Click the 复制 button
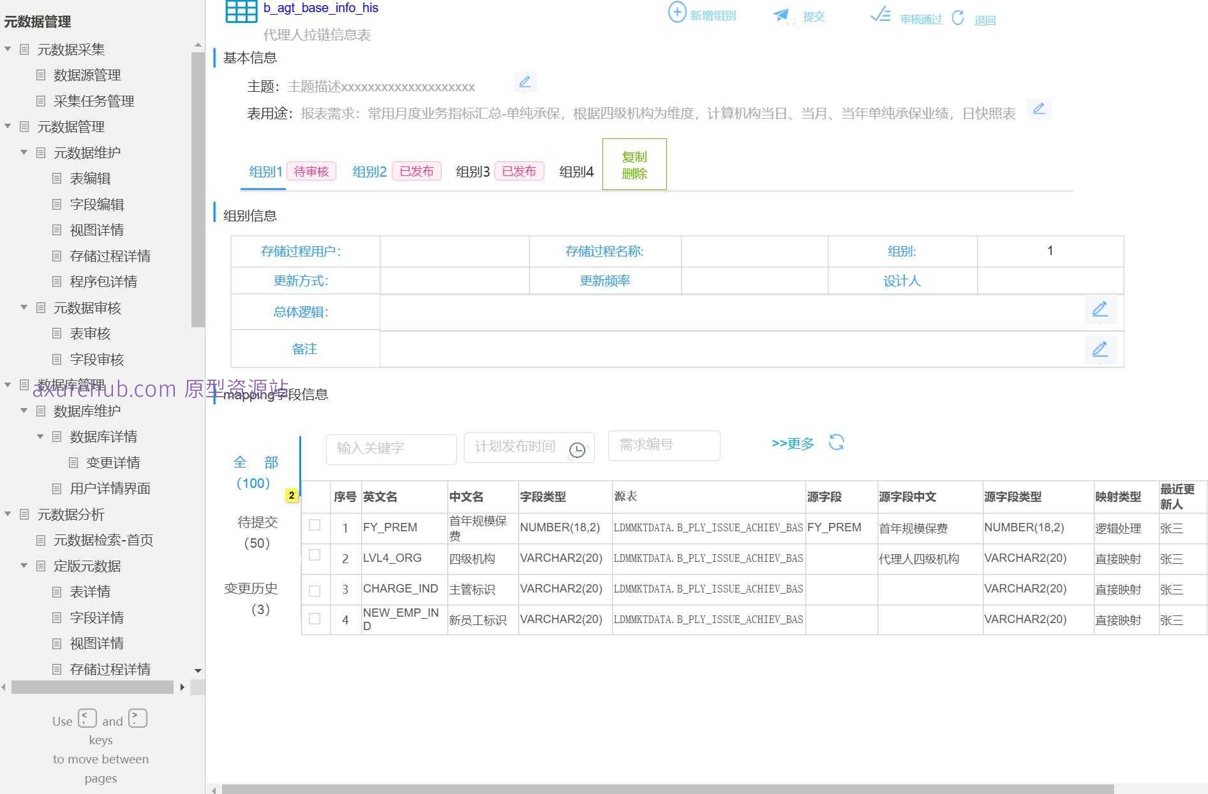Viewport: 1208px width, 794px height. 634,157
